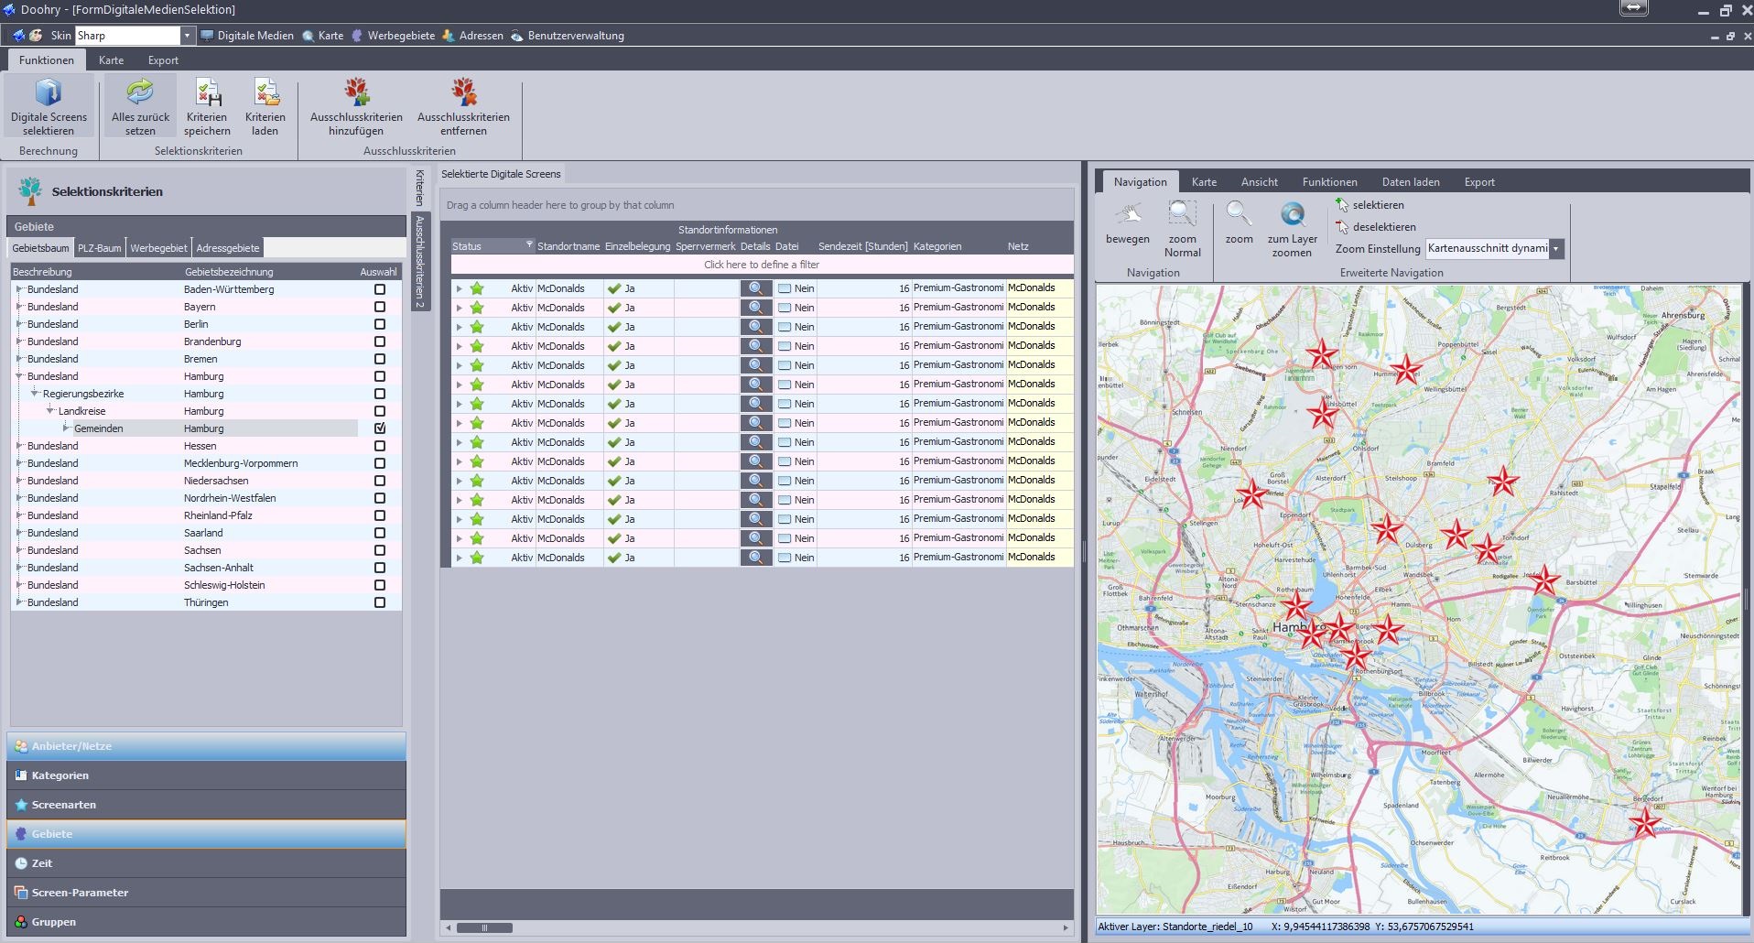Click zum Layer zoomen icon

tap(1292, 215)
